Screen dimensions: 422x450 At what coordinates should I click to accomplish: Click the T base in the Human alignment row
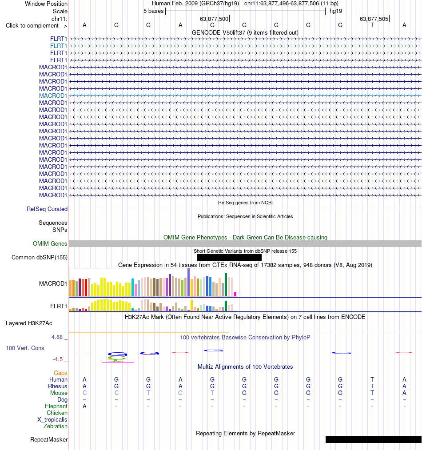point(372,379)
